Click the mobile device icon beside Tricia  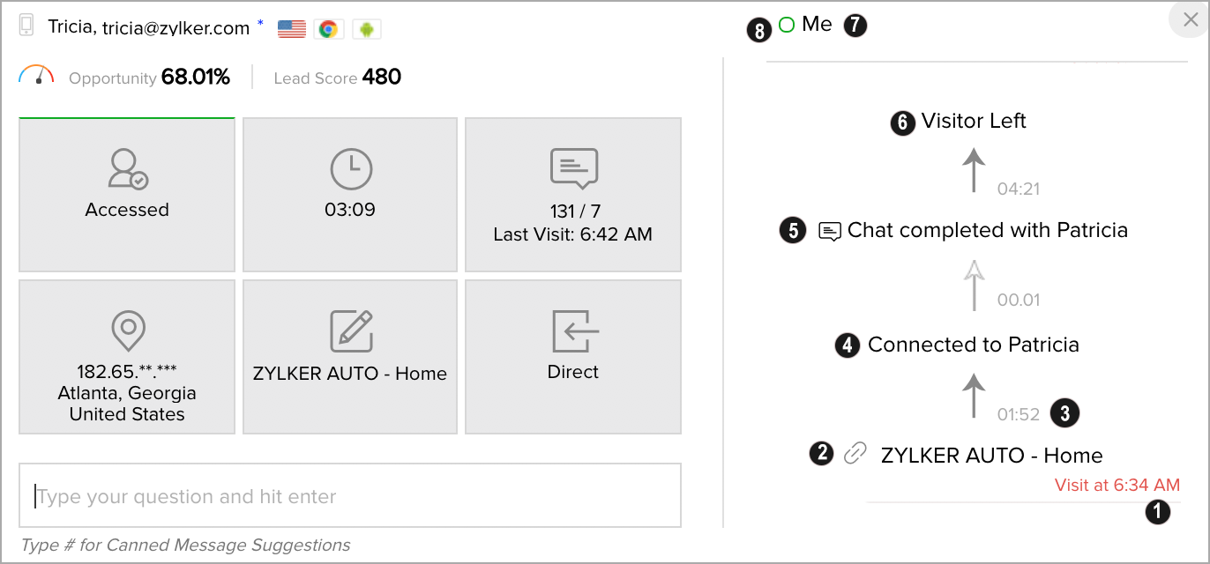26,26
